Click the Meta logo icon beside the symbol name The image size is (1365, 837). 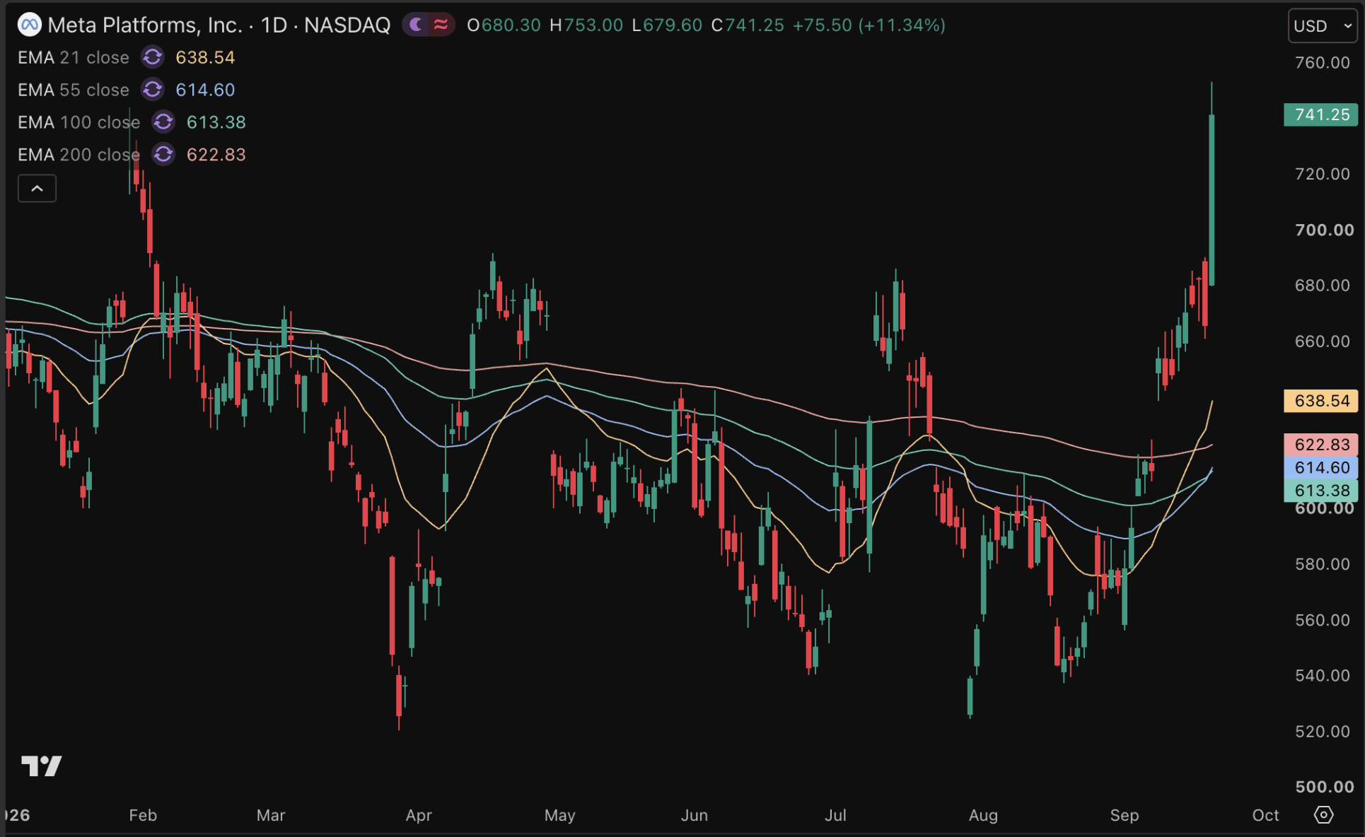click(x=29, y=25)
